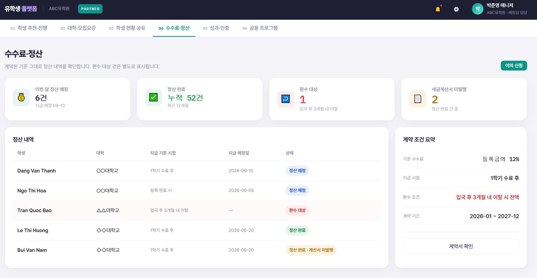Screen dimensions: 537x278
Task: Select the Dang Van Thanh row
Action: click(197, 171)
